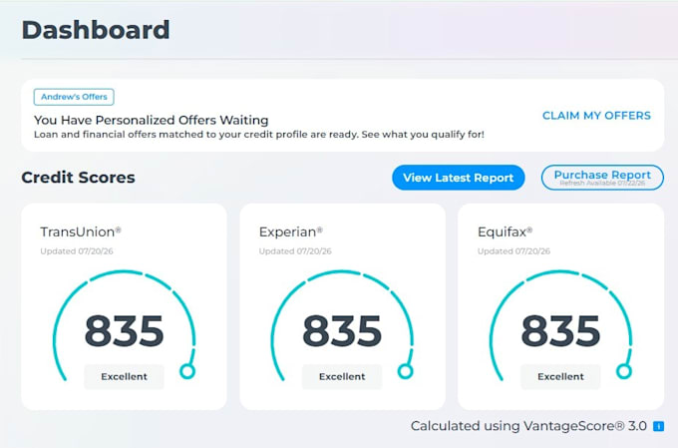The height and width of the screenshot is (448, 678).
Task: Select the Experian card title
Action: 290,232
